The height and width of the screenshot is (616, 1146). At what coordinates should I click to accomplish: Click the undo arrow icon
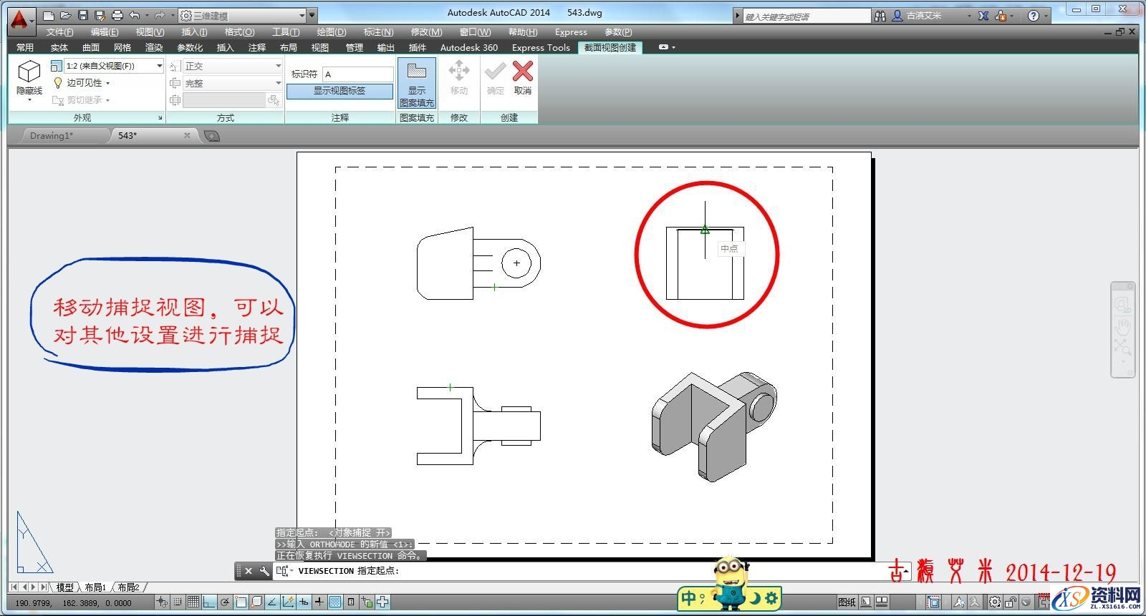pos(135,15)
